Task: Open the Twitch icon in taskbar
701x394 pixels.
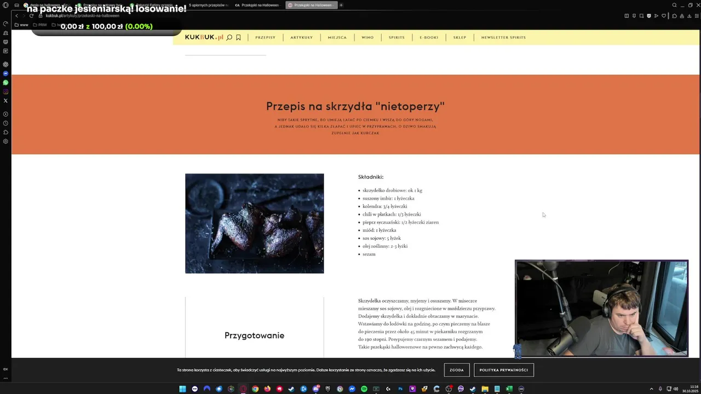Action: coord(412,389)
